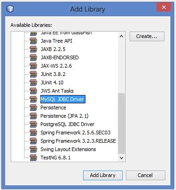Select Persistence (JPA 2.1) entry
This screenshot has height=190, width=176.
[x=65, y=116]
